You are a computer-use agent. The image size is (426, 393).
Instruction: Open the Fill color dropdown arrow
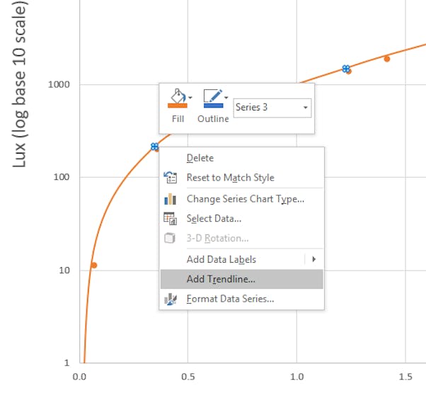(190, 97)
